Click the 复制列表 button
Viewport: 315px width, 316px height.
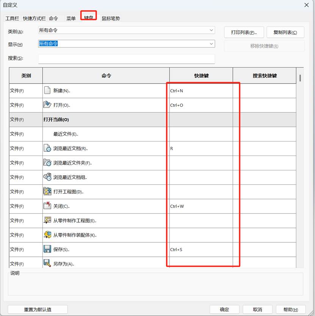pyautogui.click(x=285, y=32)
